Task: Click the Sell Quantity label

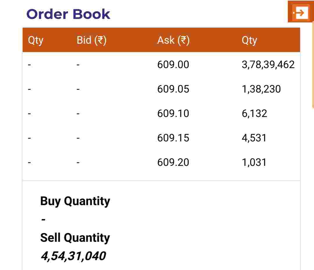Action: click(x=75, y=238)
